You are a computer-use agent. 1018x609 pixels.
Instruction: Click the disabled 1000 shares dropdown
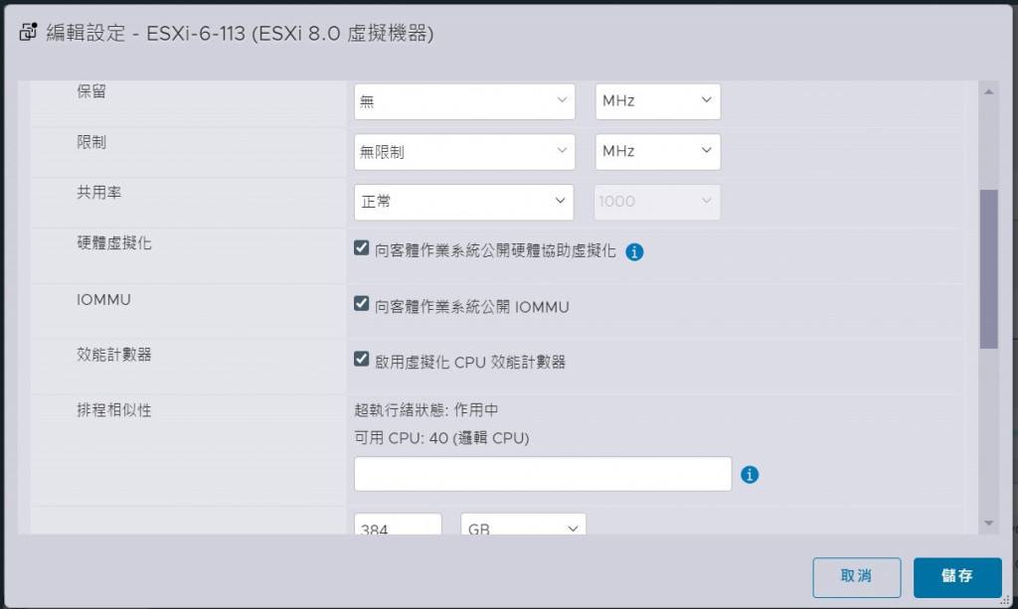(x=656, y=202)
